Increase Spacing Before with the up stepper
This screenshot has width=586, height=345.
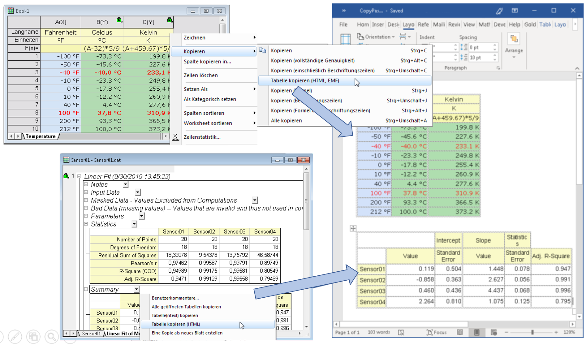click(495, 45)
